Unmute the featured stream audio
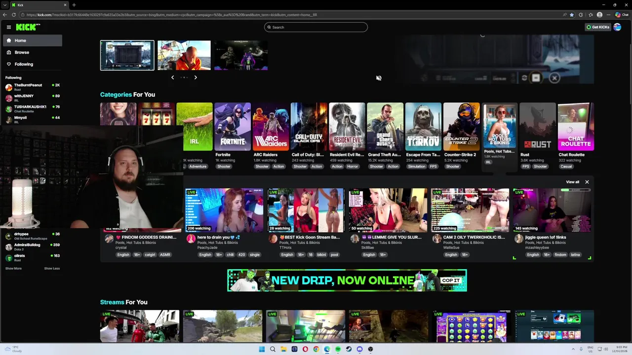 coord(379,78)
